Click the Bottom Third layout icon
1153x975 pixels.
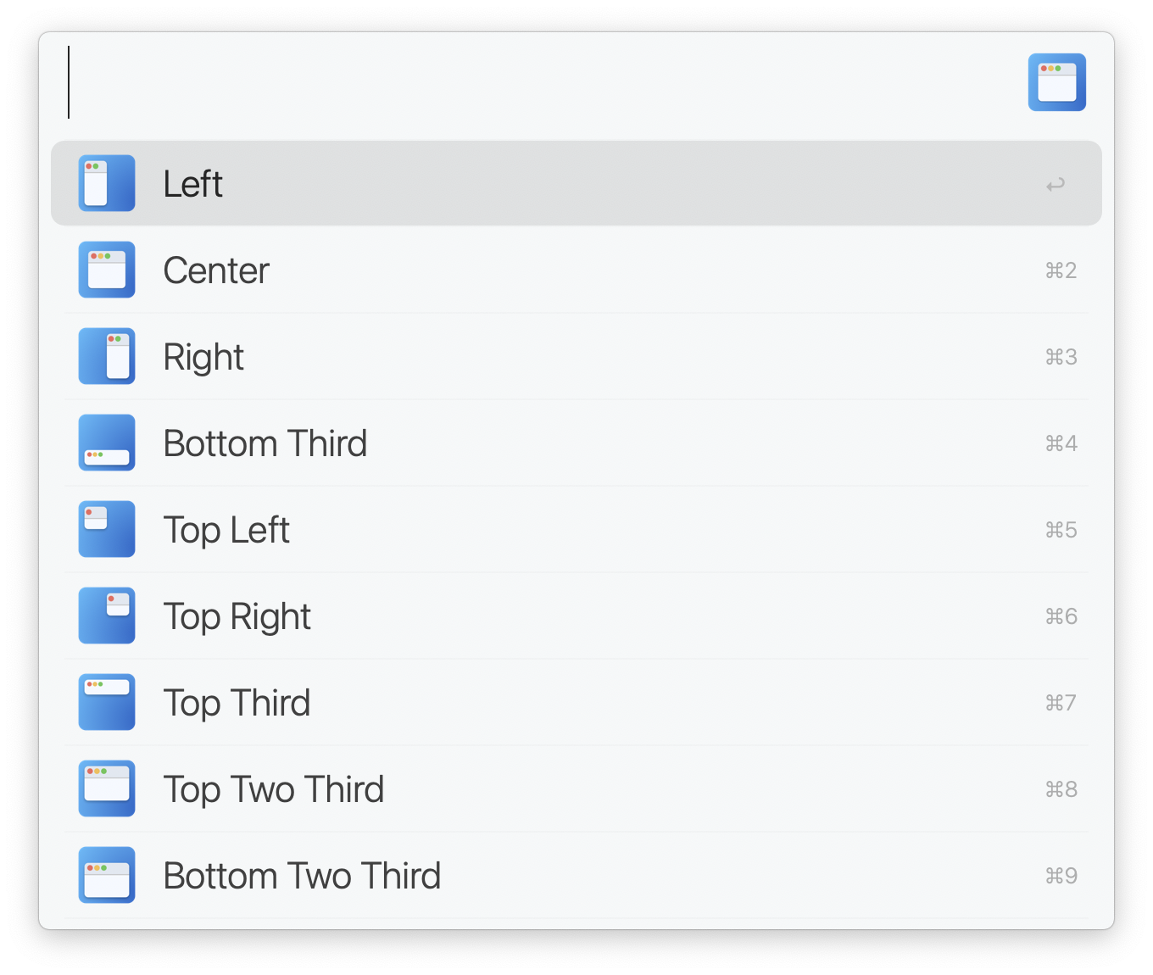(x=107, y=443)
